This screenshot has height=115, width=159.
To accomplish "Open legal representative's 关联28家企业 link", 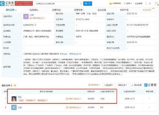I will pyautogui.click(x=37, y=18).
